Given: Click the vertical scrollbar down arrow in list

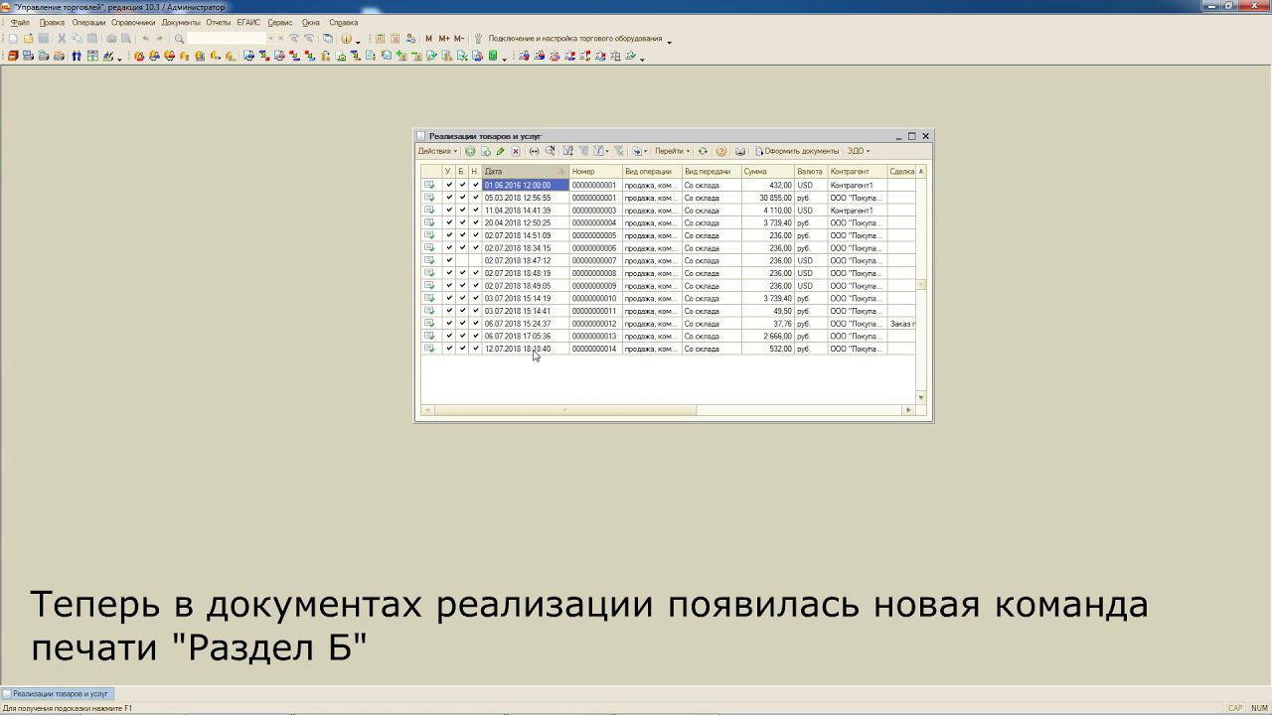Looking at the screenshot, I should pyautogui.click(x=921, y=397).
